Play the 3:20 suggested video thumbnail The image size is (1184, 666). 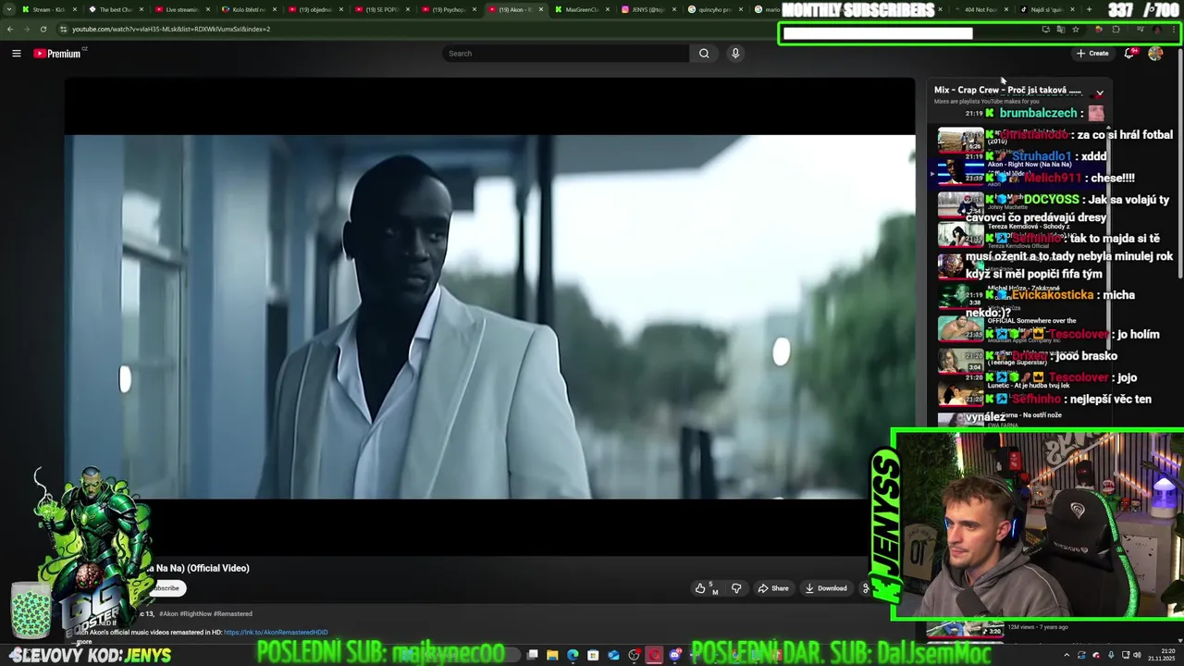(x=965, y=630)
